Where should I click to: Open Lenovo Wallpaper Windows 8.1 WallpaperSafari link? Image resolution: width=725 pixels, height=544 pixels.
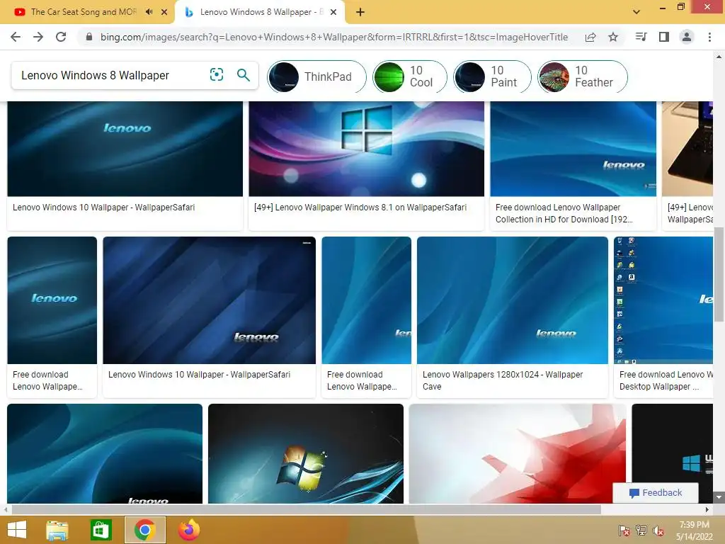pyautogui.click(x=360, y=208)
